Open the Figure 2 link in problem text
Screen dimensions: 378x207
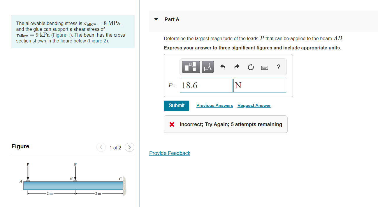pyautogui.click(x=98, y=41)
